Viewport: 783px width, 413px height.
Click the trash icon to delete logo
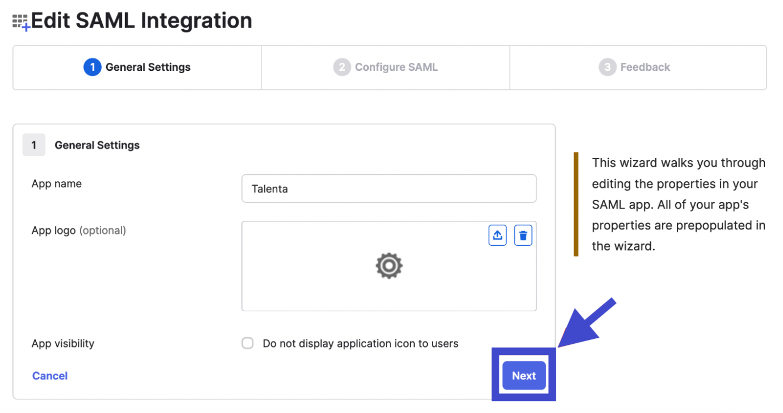(x=523, y=235)
